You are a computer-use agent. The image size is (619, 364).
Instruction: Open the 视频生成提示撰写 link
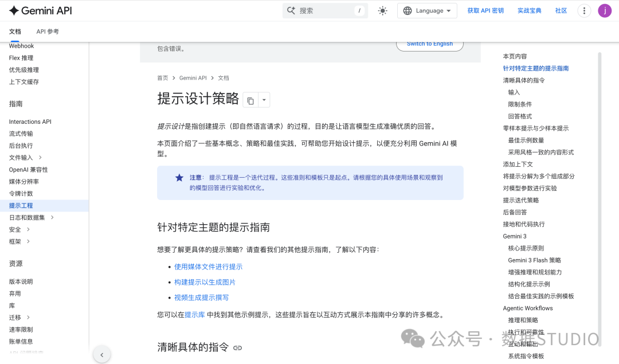[x=201, y=298]
